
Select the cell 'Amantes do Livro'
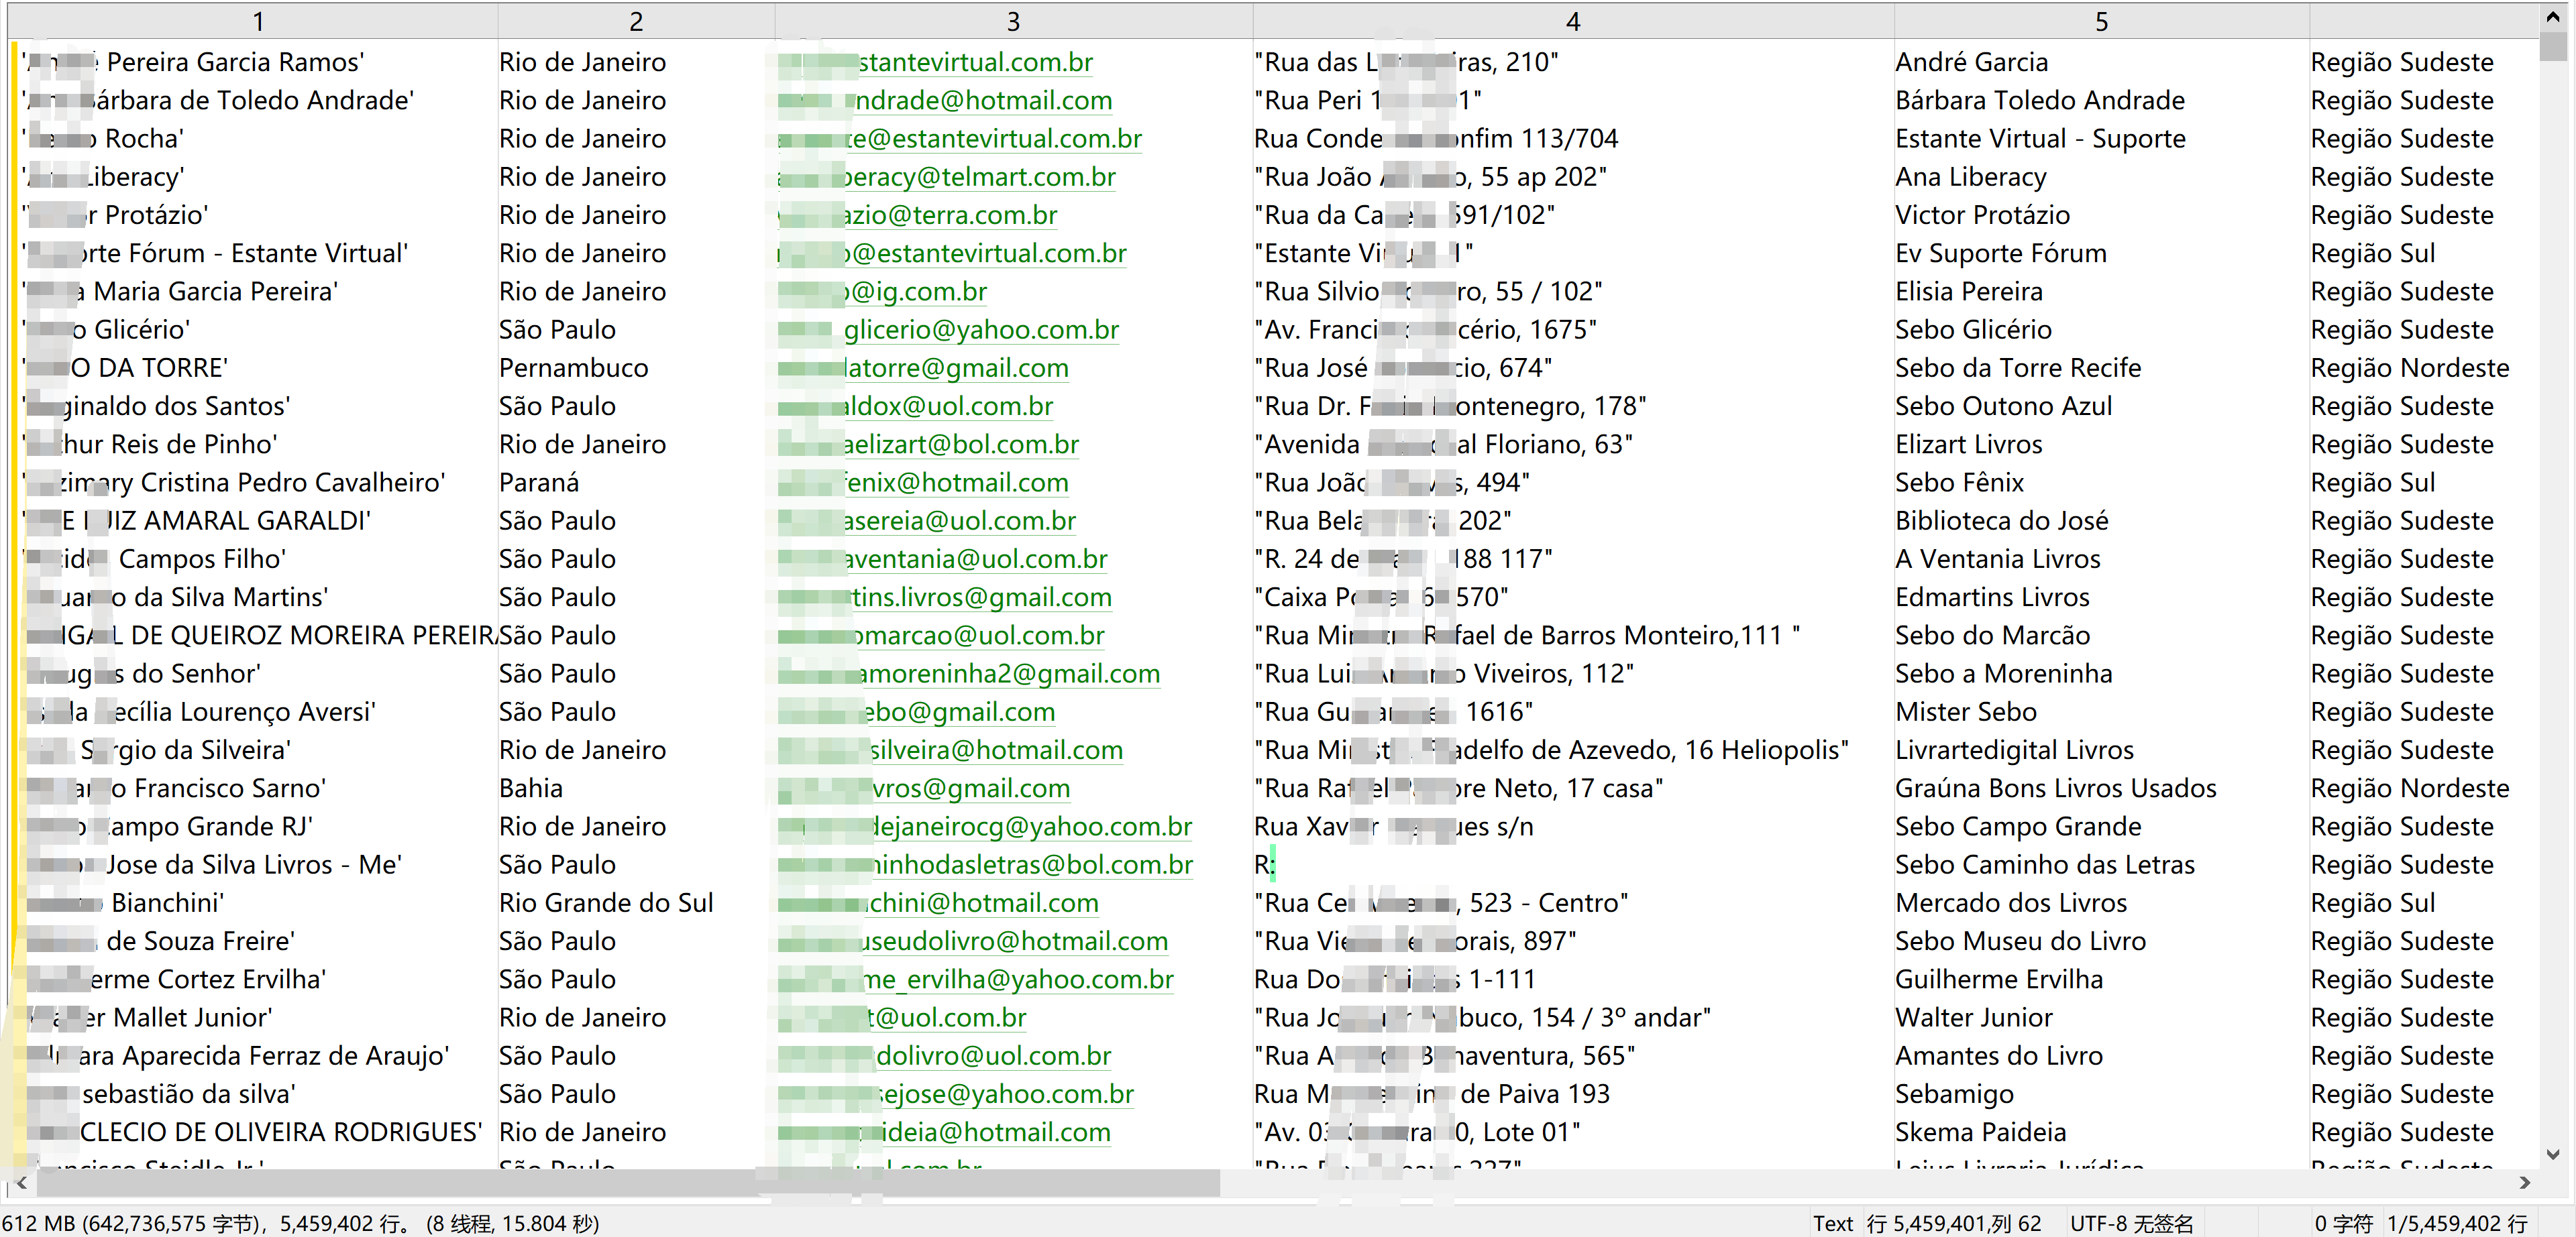(x=1999, y=1056)
